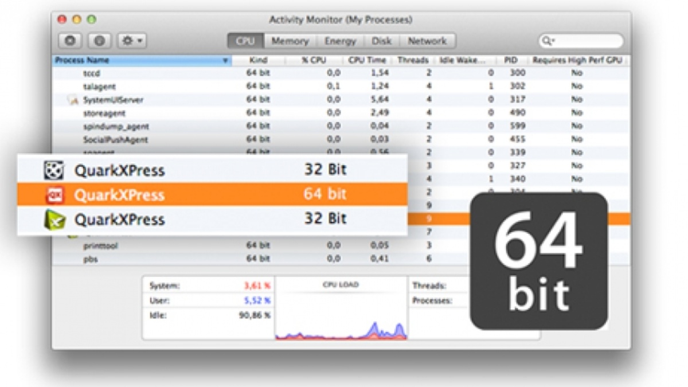This screenshot has width=688, height=387.
Task: Switch to the Energy tab
Action: (x=341, y=41)
